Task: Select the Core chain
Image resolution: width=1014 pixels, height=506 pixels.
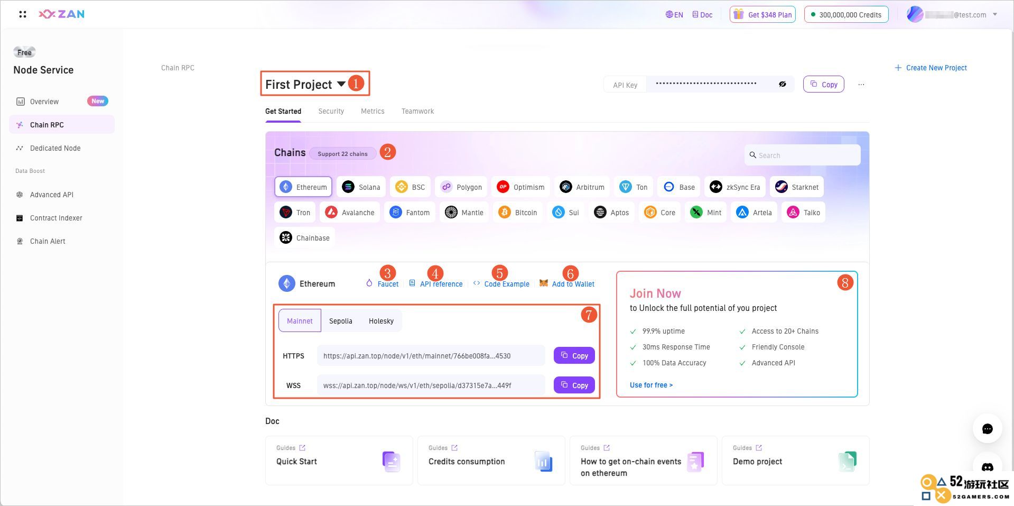Action: tap(660, 212)
